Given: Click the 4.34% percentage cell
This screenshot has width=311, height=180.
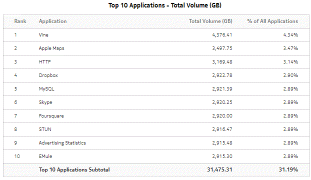Looking at the screenshot, I should pyautogui.click(x=290, y=35).
